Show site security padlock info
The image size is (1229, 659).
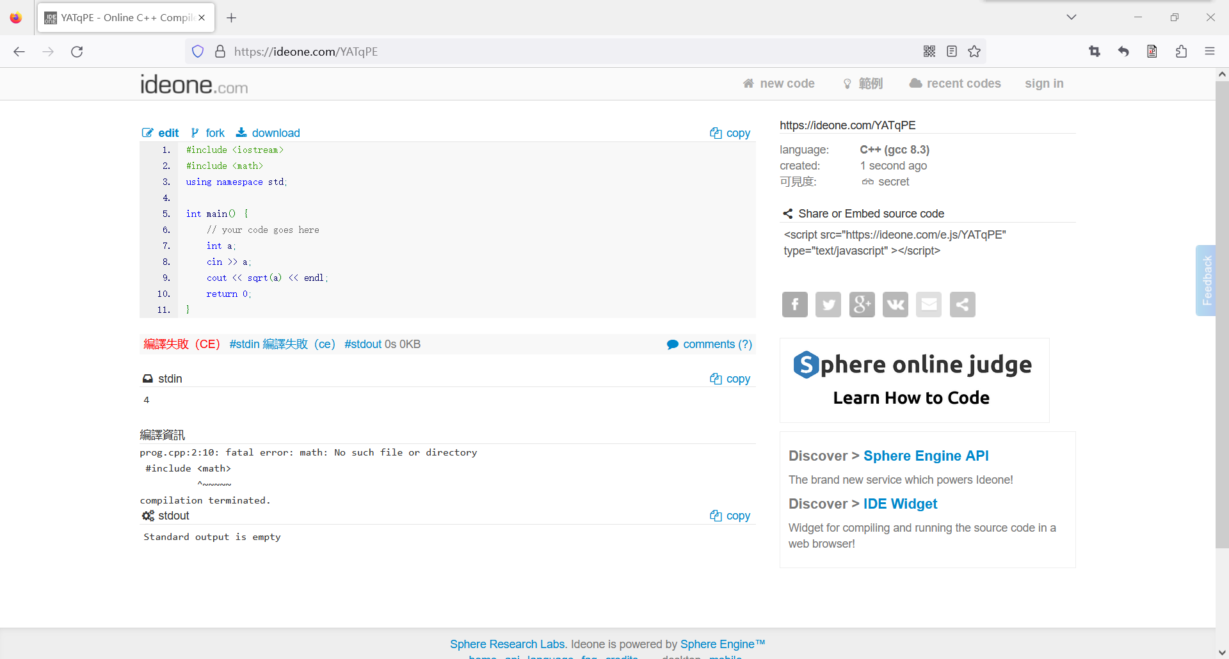(220, 52)
